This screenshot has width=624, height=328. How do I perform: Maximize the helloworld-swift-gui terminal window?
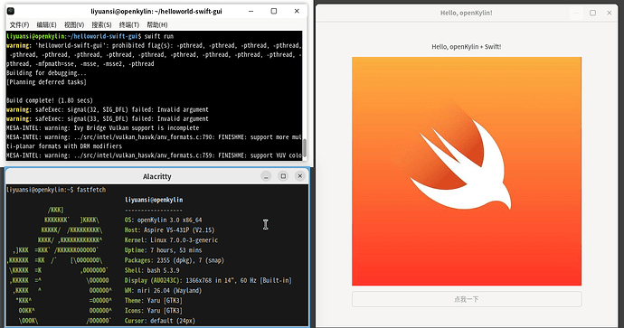[274, 11]
